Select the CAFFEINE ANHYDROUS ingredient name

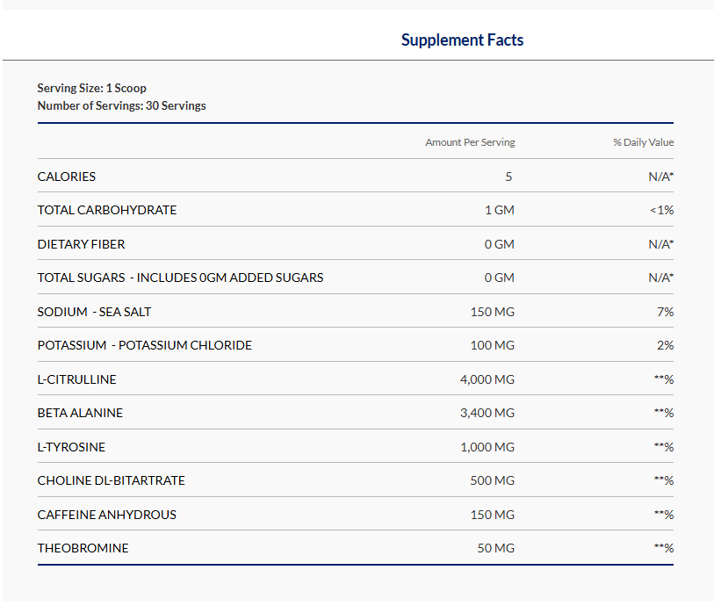pyautogui.click(x=106, y=515)
